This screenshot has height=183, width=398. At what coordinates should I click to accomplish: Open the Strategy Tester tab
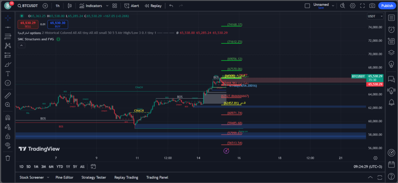[94, 178]
